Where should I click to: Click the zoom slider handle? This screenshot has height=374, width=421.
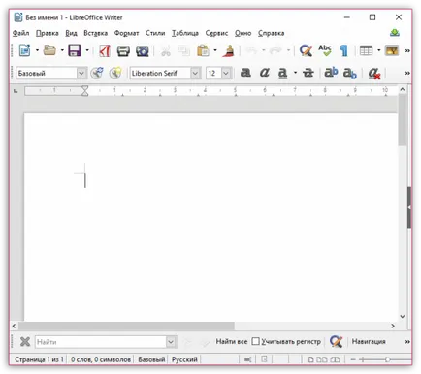(387, 359)
